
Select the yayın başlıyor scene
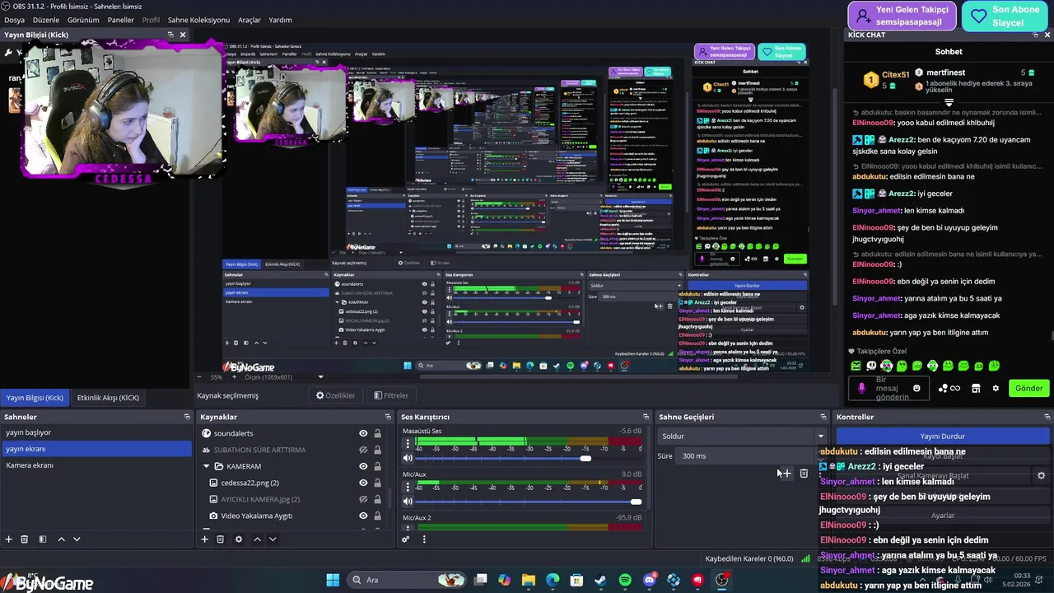(x=96, y=432)
